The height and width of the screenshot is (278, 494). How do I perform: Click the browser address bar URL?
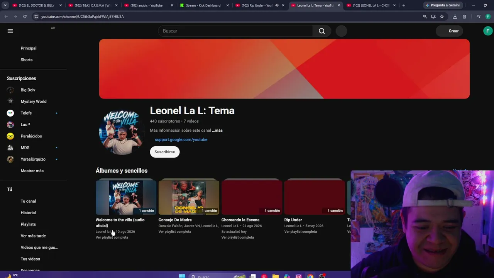[x=83, y=17]
